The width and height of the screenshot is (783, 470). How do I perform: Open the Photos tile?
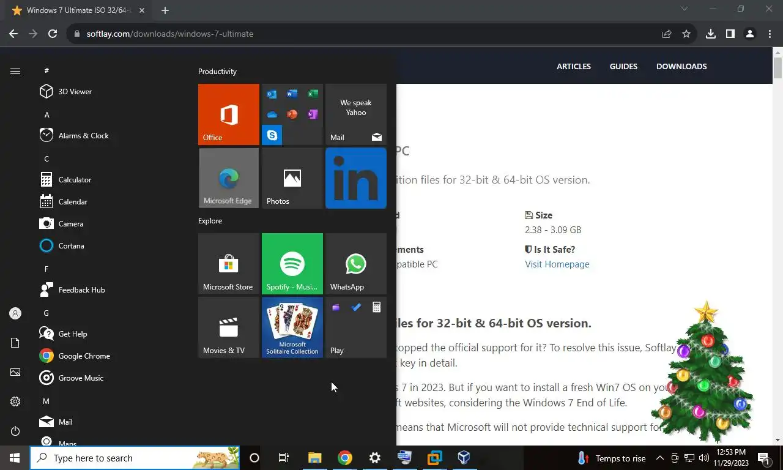292,178
